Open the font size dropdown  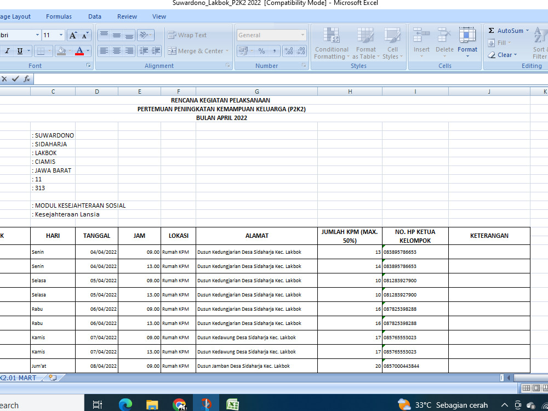click(x=61, y=35)
